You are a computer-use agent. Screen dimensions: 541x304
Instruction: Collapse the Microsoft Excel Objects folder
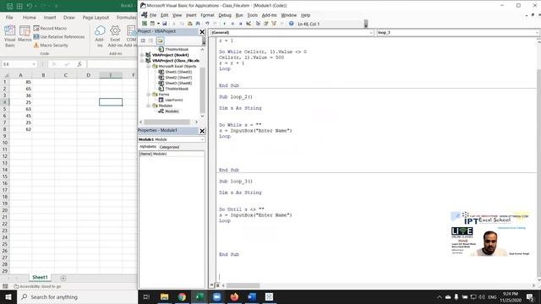pyautogui.click(x=149, y=66)
